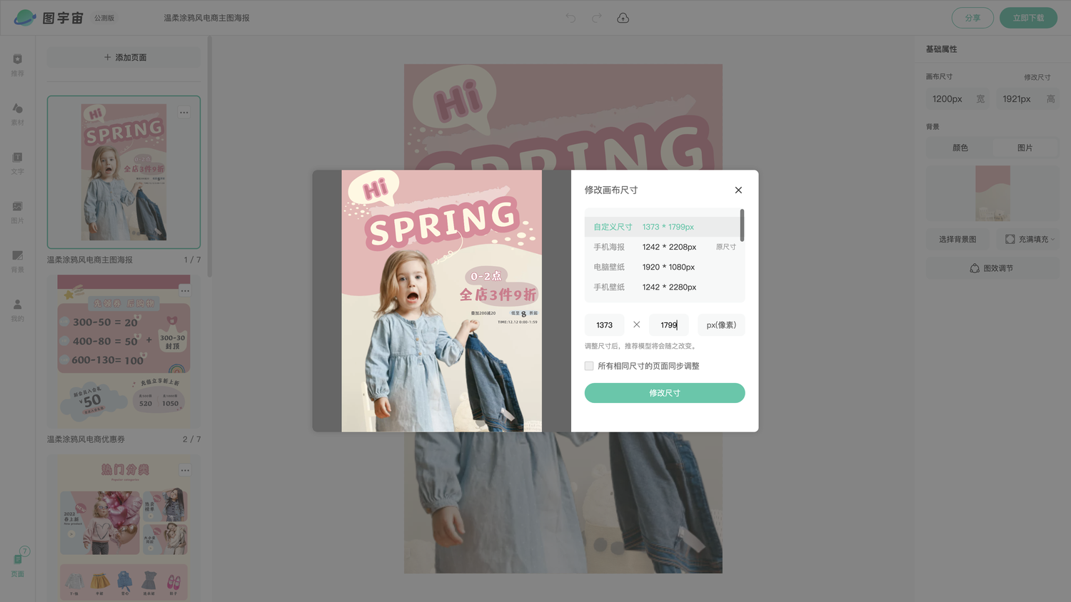Click the page list scrollbar

[x=209, y=156]
